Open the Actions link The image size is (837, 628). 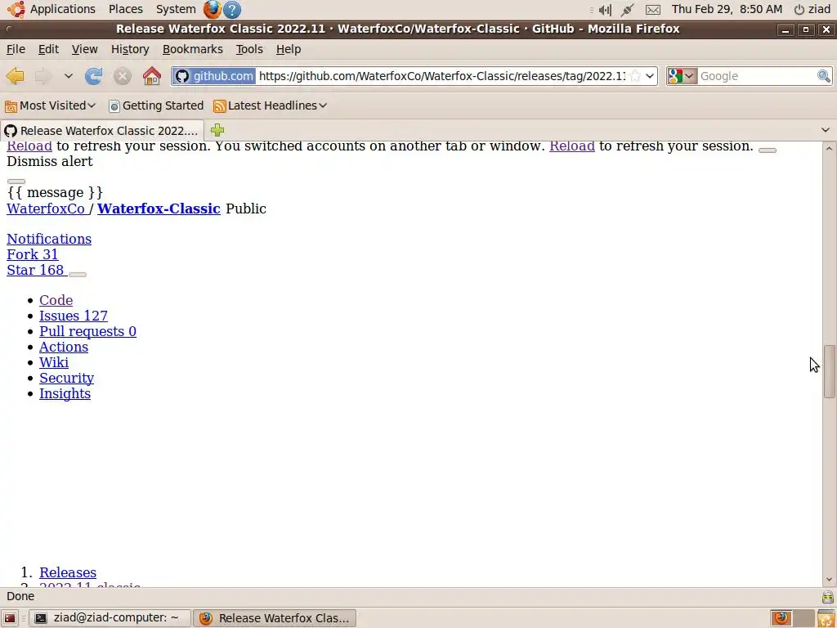pyautogui.click(x=64, y=347)
